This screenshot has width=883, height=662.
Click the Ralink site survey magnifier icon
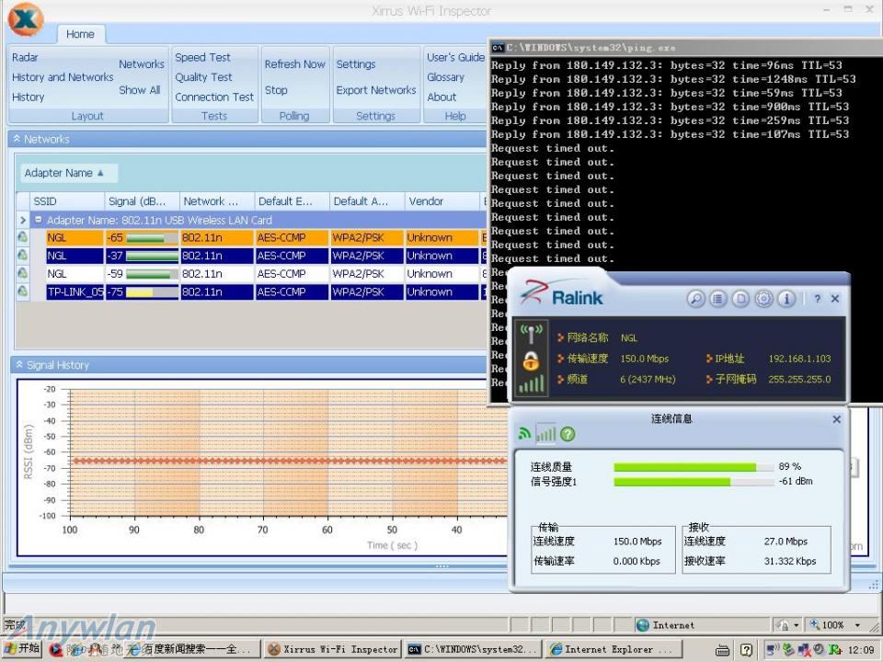coord(696,298)
